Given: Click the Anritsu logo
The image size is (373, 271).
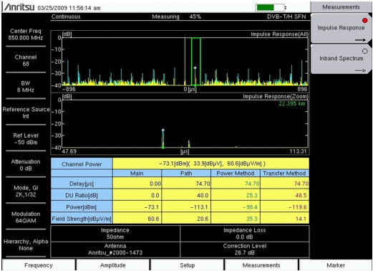Looking at the screenshot, I should [x=19, y=7].
